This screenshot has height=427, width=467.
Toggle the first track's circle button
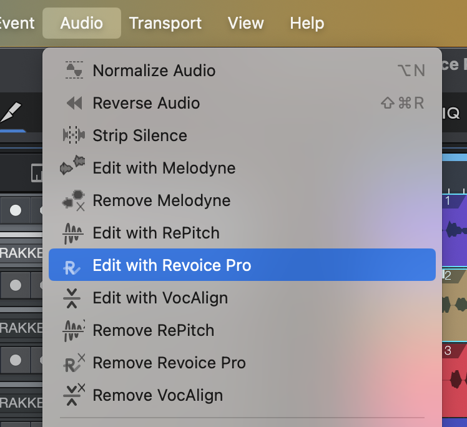pos(15,211)
